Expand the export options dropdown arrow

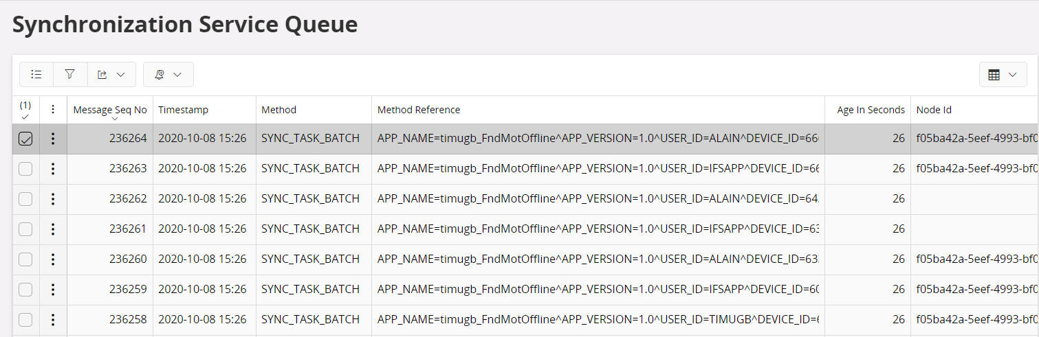tap(121, 75)
